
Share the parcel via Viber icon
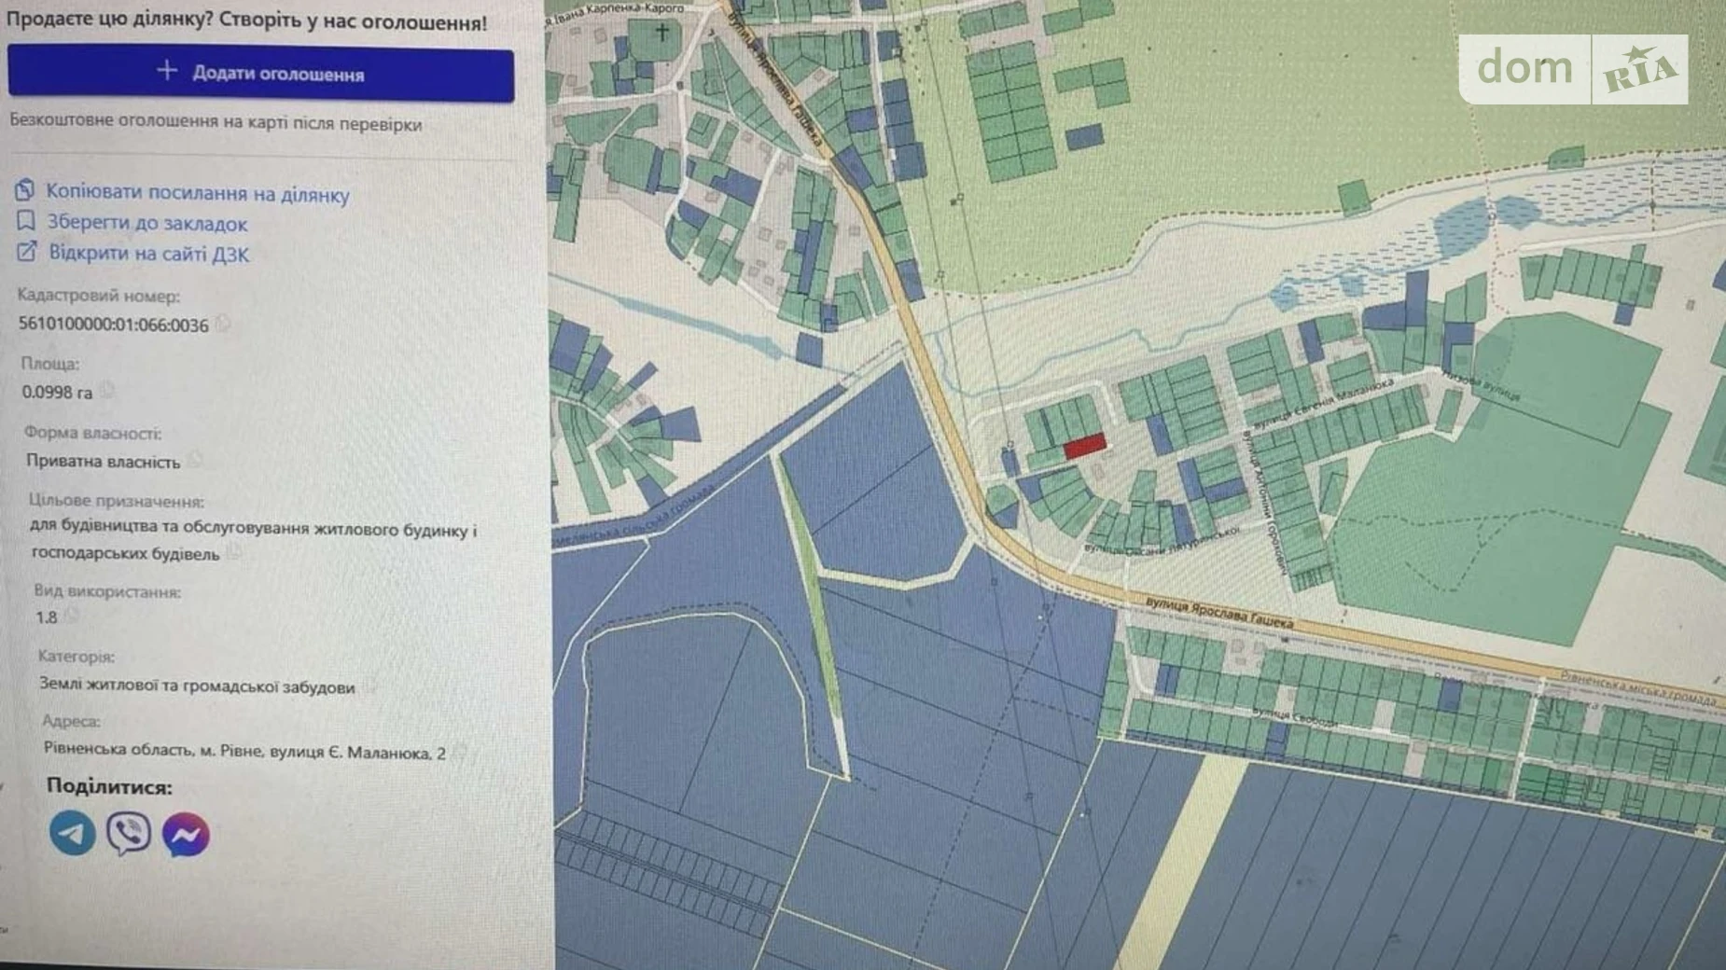129,833
